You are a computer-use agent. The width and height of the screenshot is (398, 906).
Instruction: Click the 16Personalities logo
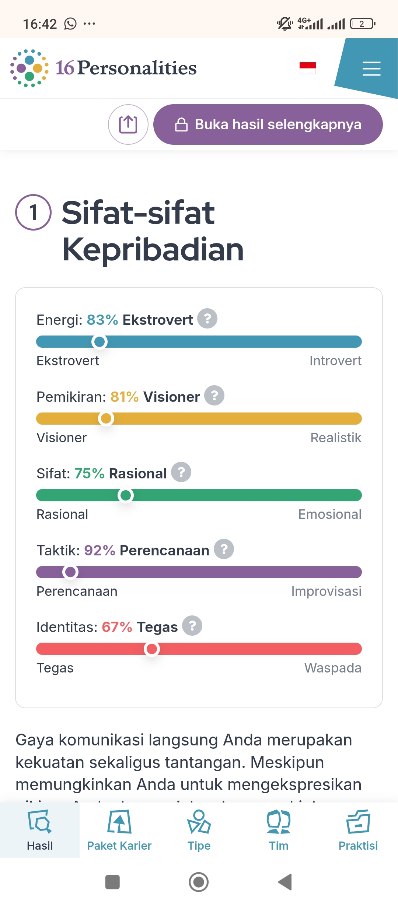(x=104, y=68)
